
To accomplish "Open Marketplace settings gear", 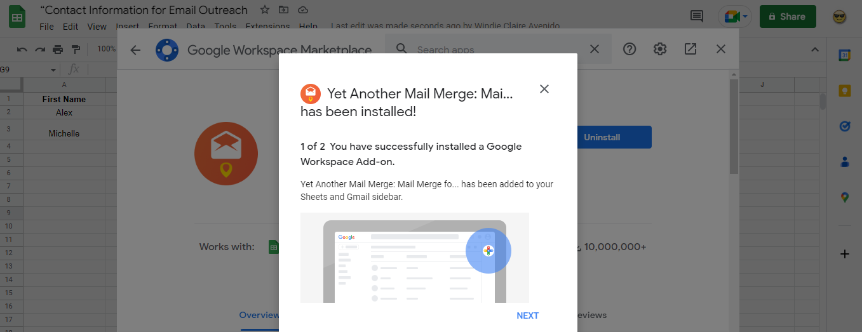I will 660,49.
